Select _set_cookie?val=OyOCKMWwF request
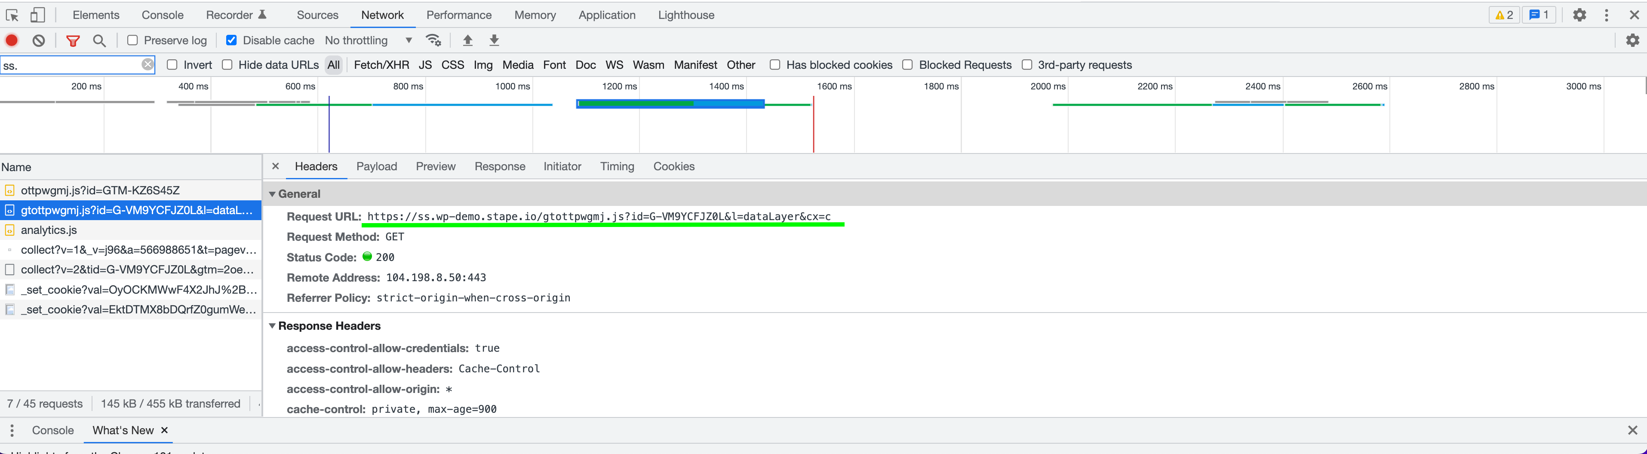This screenshot has height=454, width=1647. (x=130, y=290)
